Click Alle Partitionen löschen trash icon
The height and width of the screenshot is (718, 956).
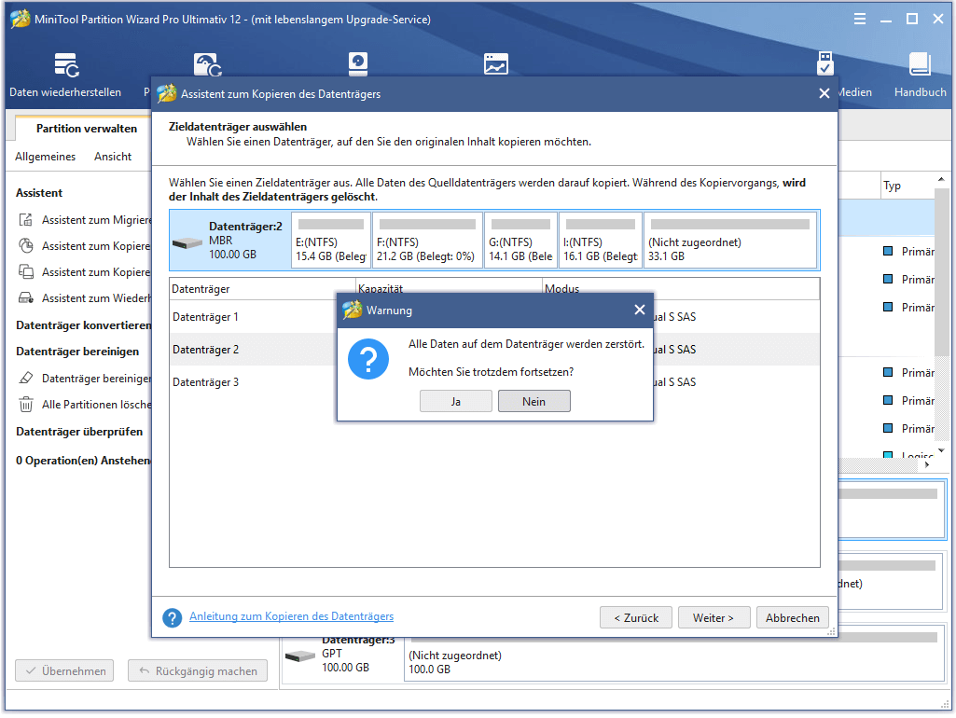click(25, 405)
